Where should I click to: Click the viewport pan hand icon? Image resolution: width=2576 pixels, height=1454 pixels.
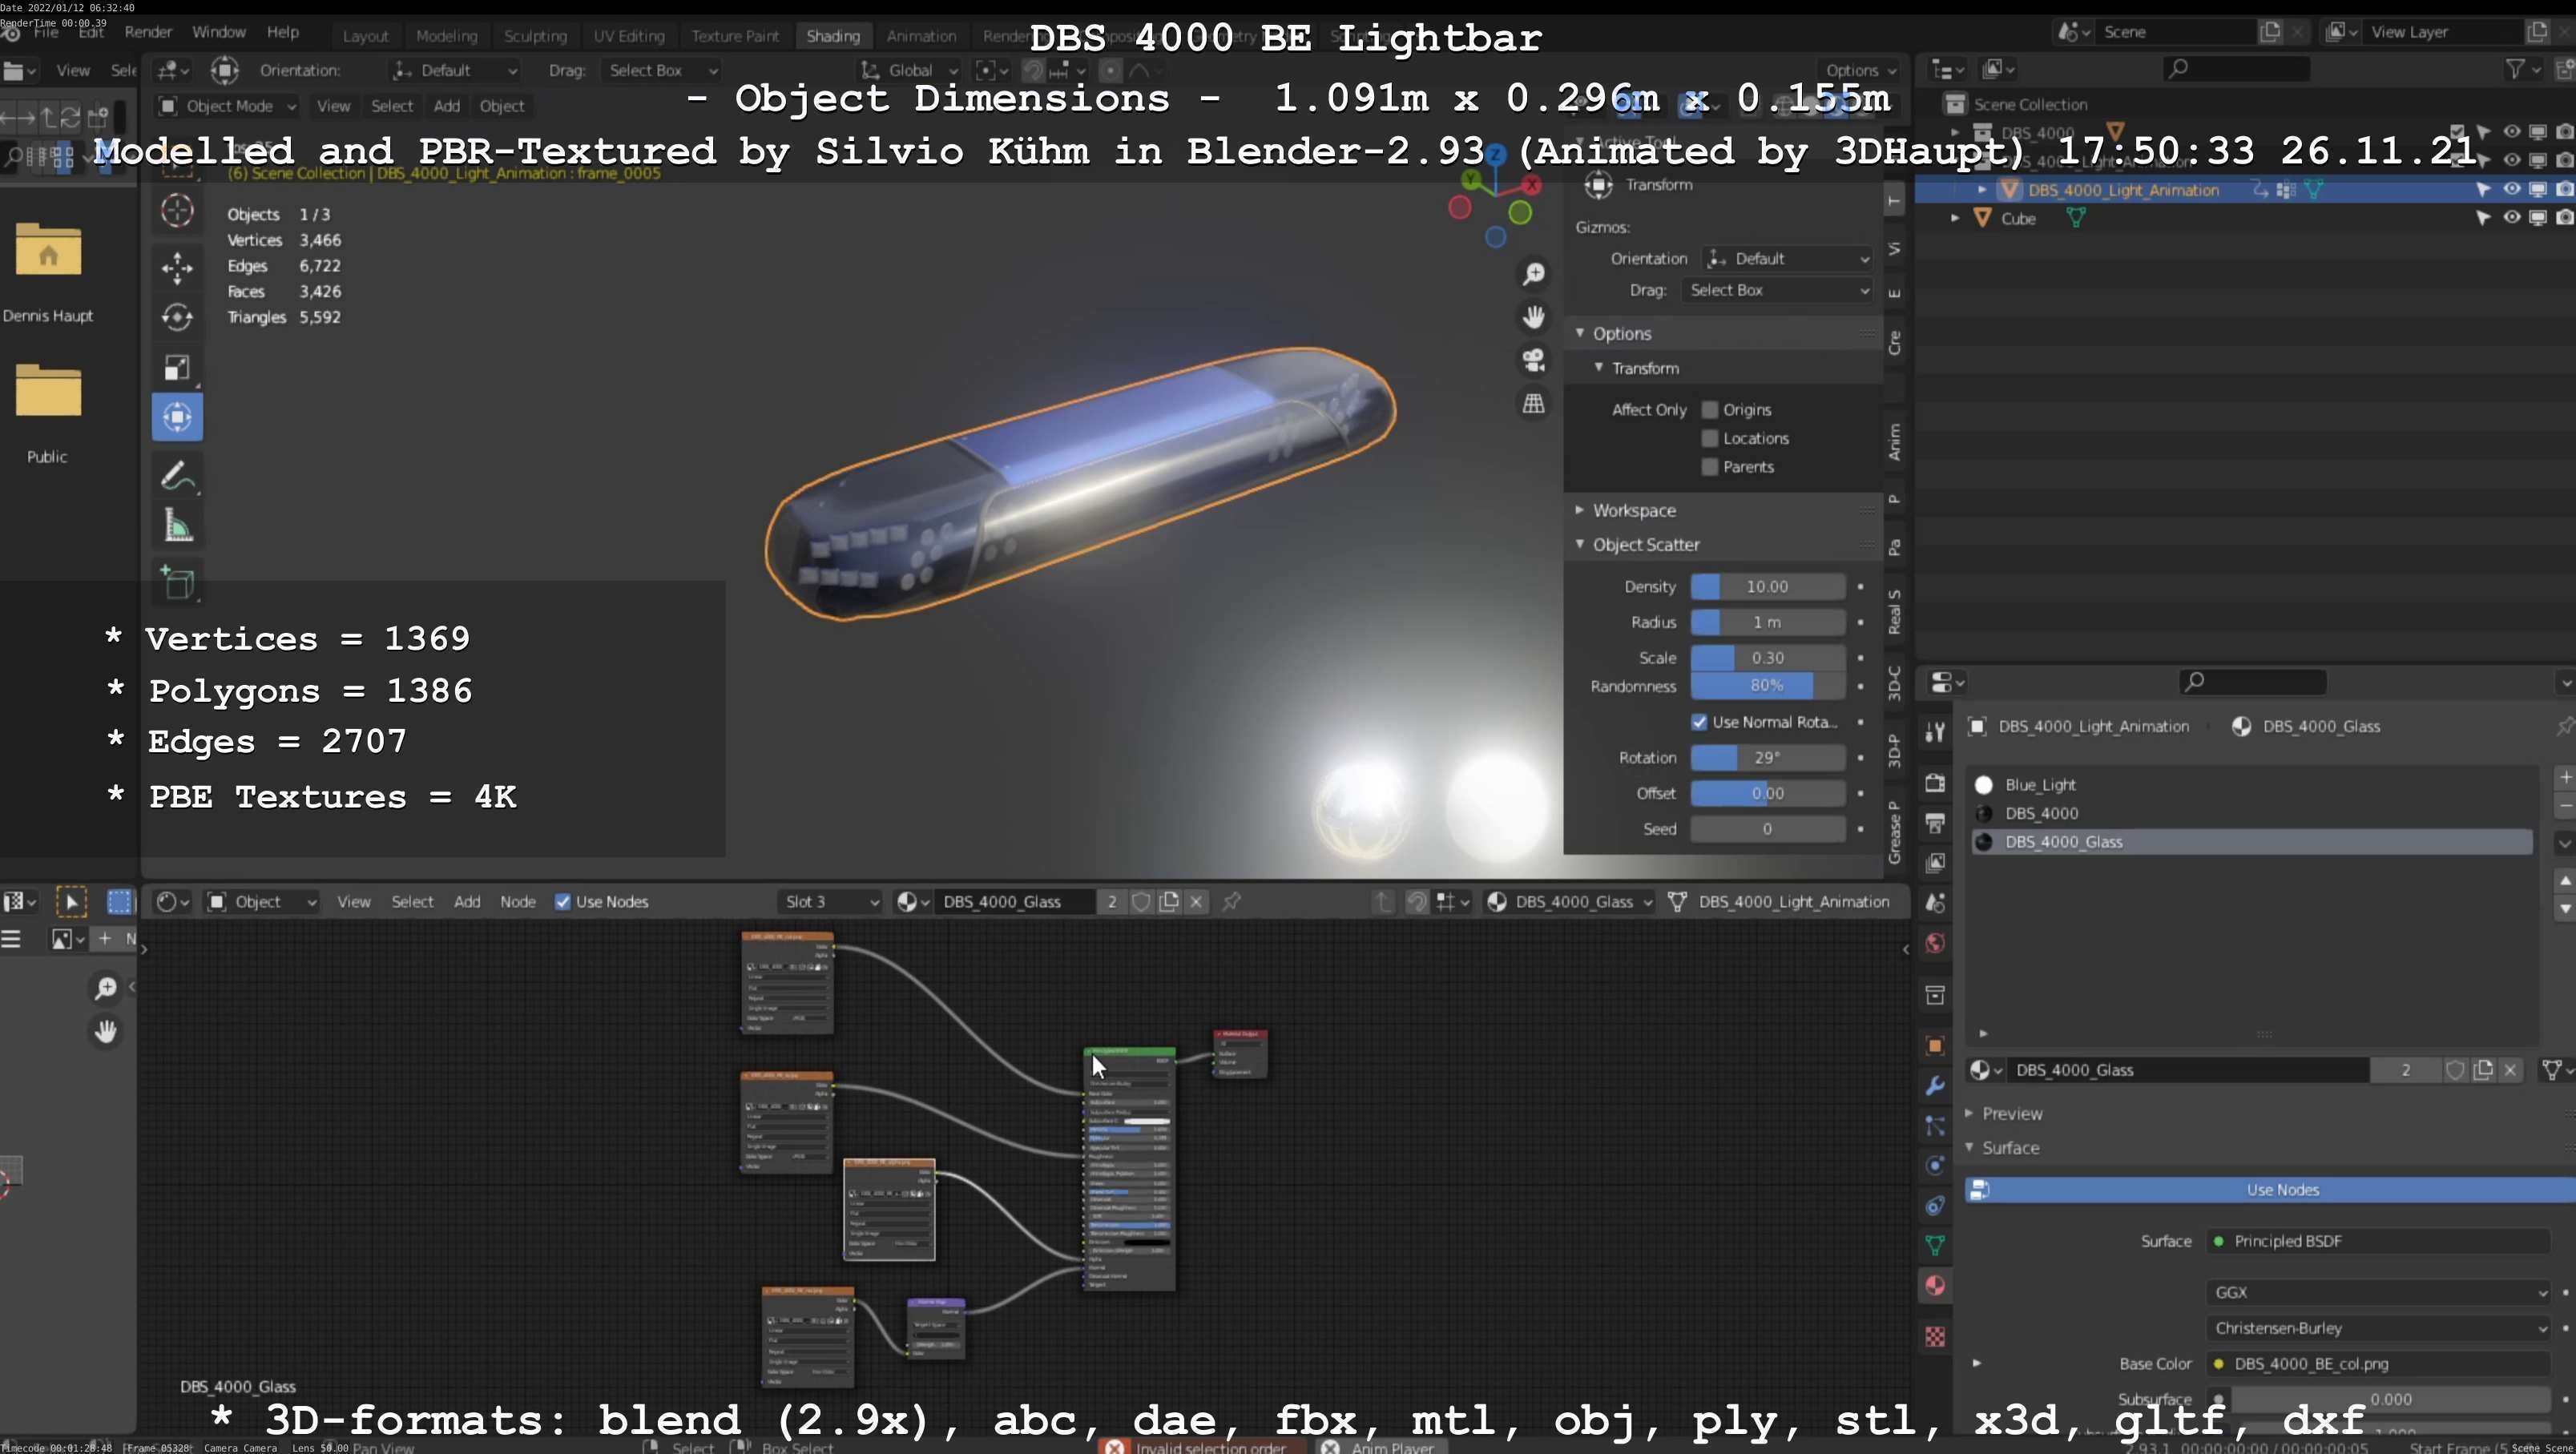point(1533,317)
